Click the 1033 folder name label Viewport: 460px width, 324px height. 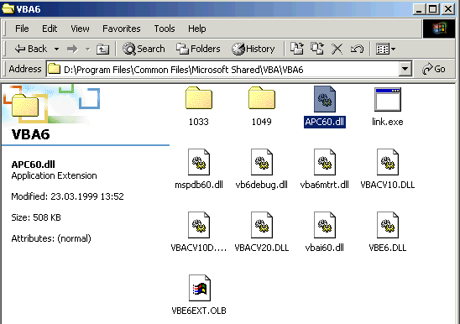tap(199, 122)
